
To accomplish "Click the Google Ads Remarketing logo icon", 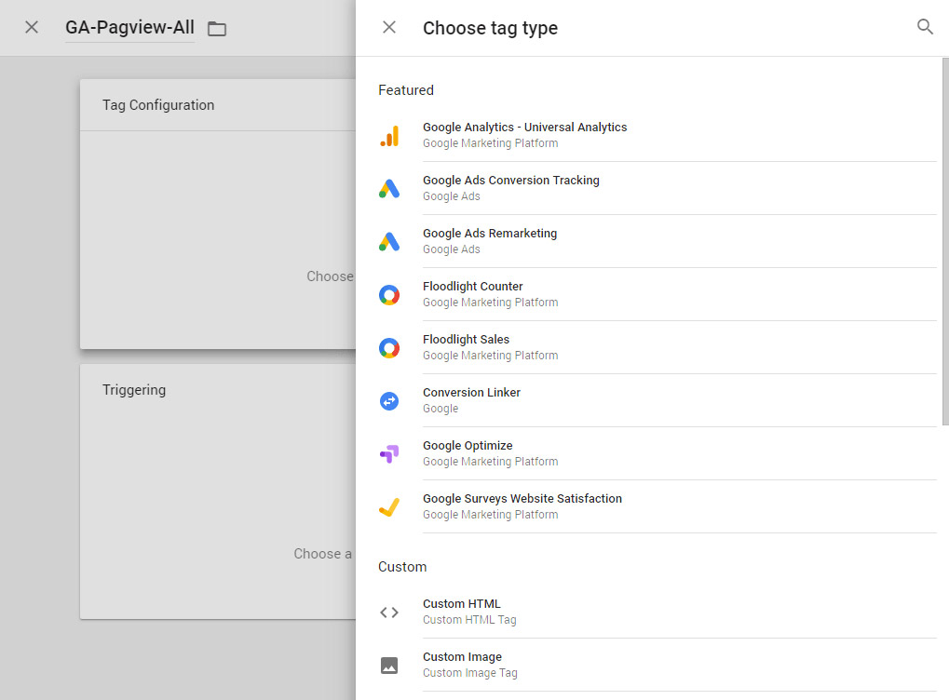I will click(389, 241).
